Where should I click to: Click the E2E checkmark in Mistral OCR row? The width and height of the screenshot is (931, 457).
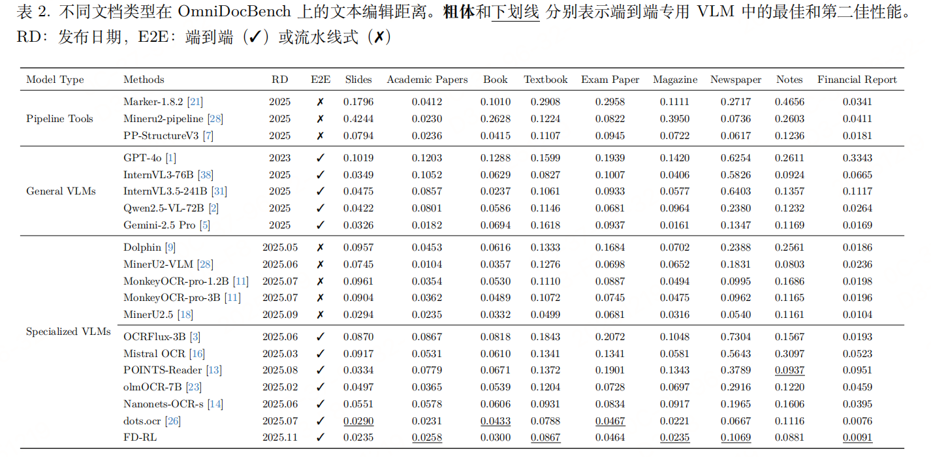pos(321,354)
